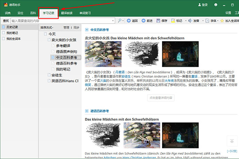Image resolution: width=239 pixels, height=159 pixels.
Task: Click the 标记 highlight marker icon
Action: 173,21
